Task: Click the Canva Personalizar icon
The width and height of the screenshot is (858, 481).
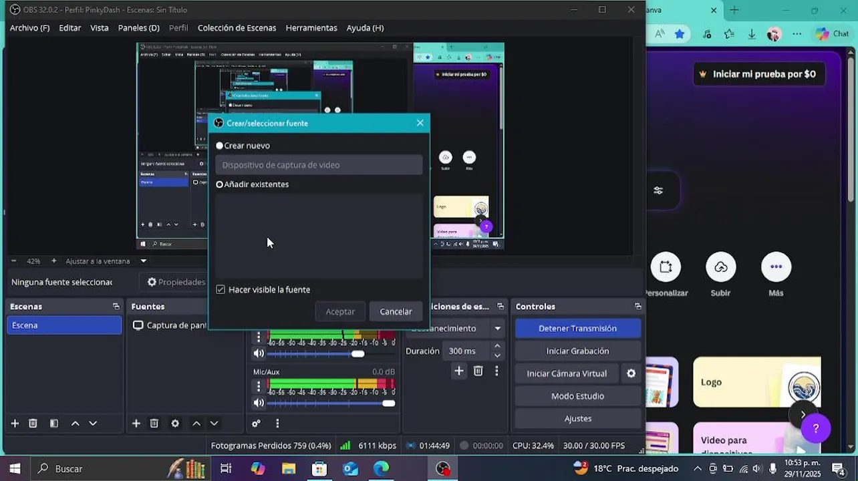Action: tap(665, 267)
